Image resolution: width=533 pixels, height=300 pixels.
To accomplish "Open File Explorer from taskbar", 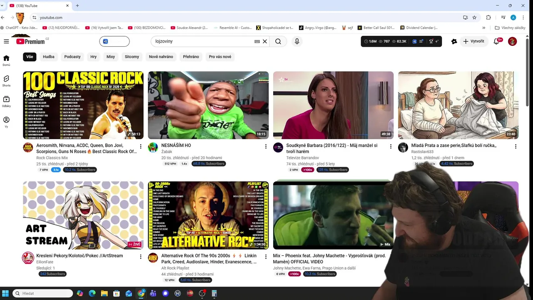I will 104,293.
